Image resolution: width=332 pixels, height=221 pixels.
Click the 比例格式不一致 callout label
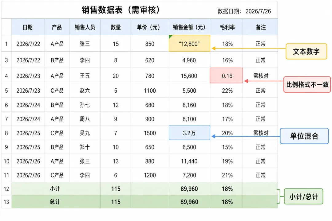(307, 85)
